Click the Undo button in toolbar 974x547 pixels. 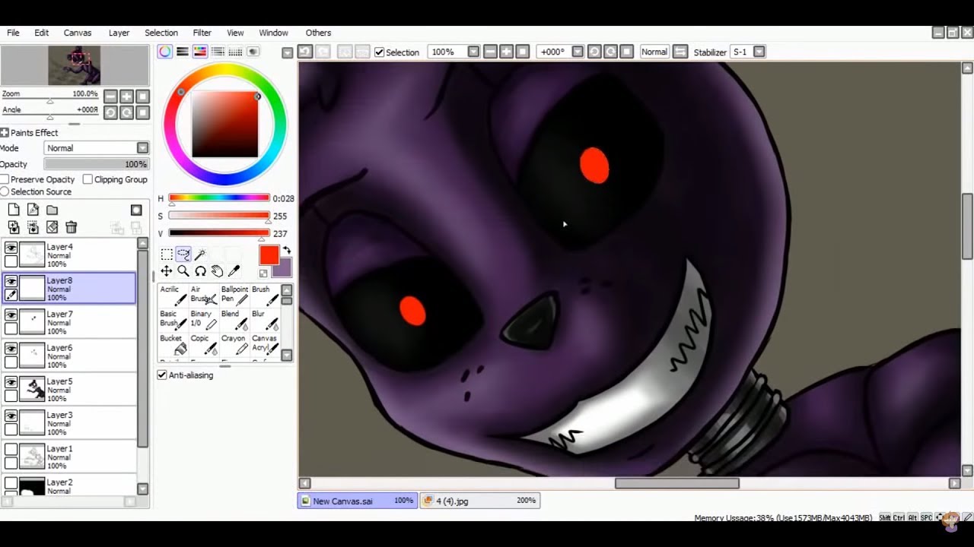point(305,52)
